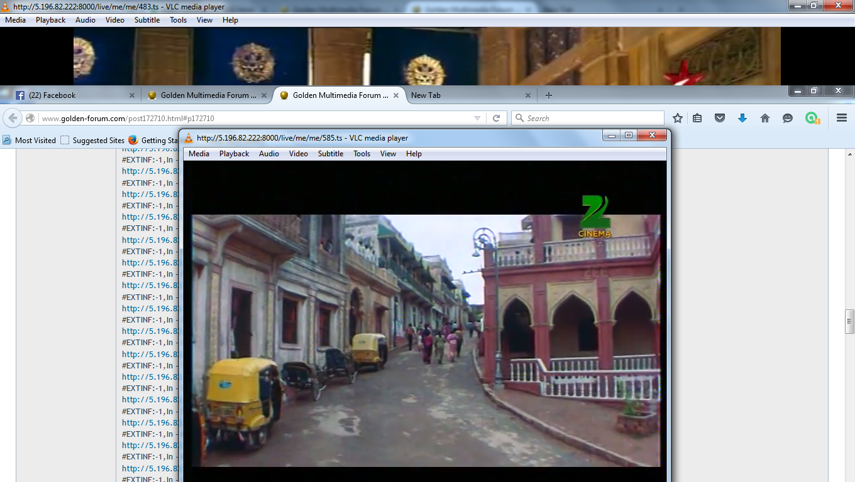Open Help menu in the 585.ts VLC window
855x482 pixels.
tap(414, 154)
